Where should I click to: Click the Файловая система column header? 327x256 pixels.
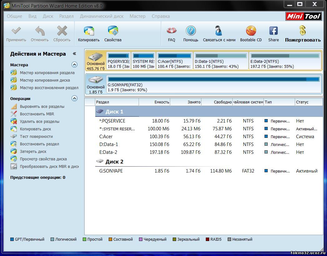[248, 102]
